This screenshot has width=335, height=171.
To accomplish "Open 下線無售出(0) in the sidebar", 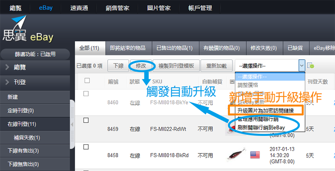I will point(35,164).
